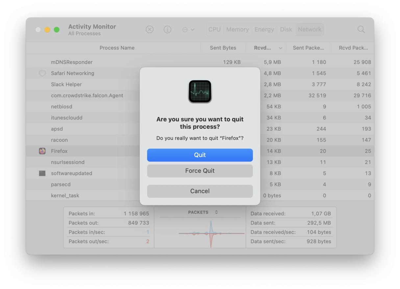
Task: Click the Safari Networking shield icon
Action: point(42,73)
